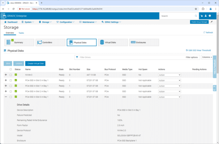Image resolution: width=219 pixels, height=144 pixels.
Task: Open the System menu
Action: (28, 22)
